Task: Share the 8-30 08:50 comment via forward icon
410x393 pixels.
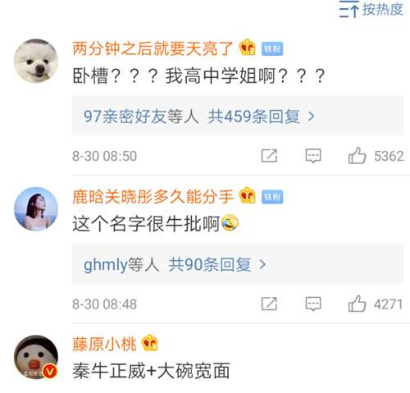Action: [x=269, y=156]
